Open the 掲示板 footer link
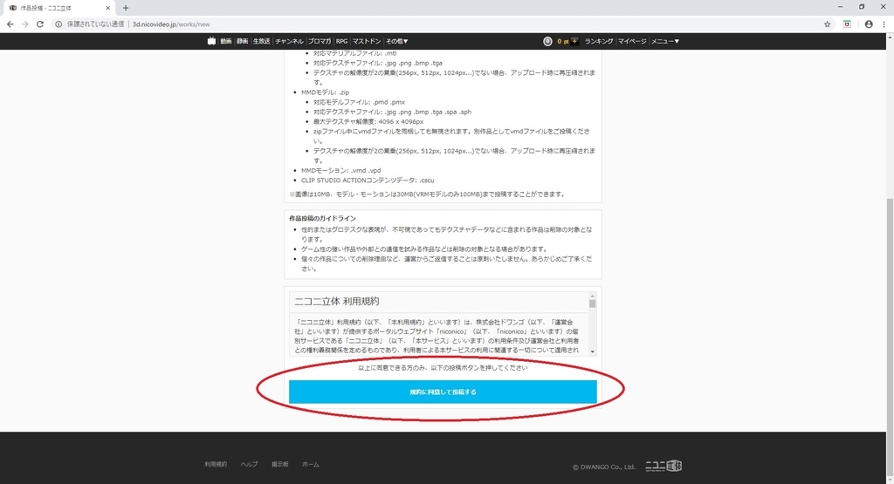 (x=280, y=464)
